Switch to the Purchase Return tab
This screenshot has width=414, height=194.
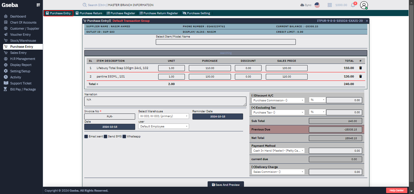(x=89, y=13)
